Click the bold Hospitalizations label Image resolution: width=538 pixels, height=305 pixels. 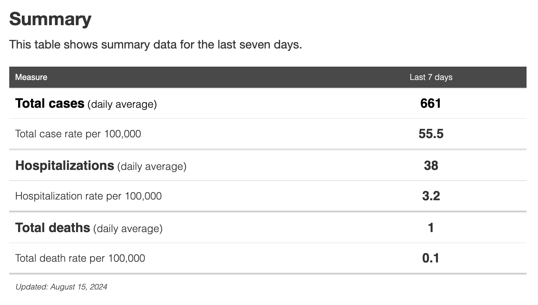click(65, 165)
